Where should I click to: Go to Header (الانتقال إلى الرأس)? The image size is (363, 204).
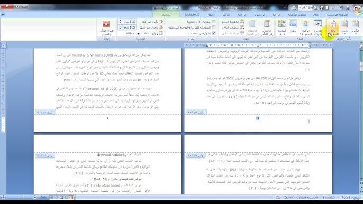267,27
